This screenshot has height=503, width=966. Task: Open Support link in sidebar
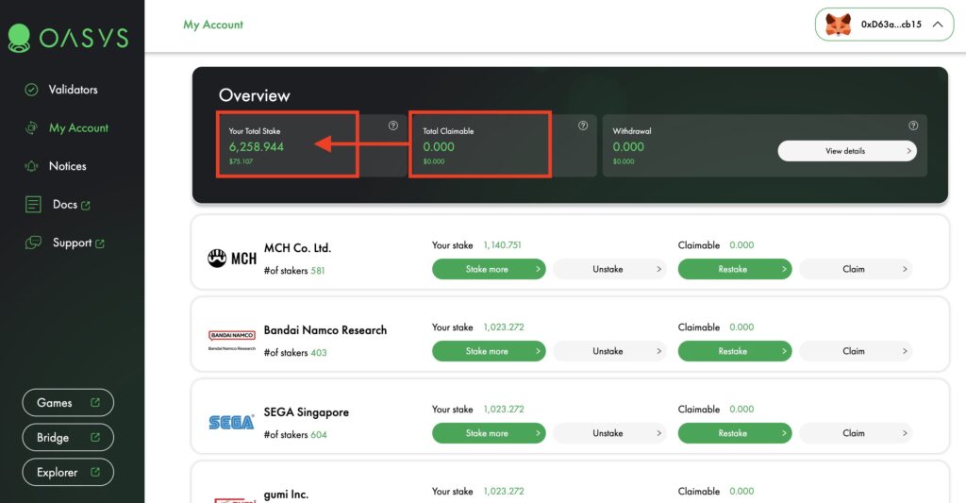pyautogui.click(x=72, y=243)
